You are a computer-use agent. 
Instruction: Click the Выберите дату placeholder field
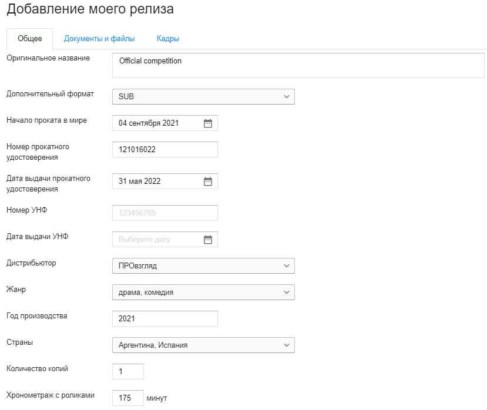tap(165, 240)
